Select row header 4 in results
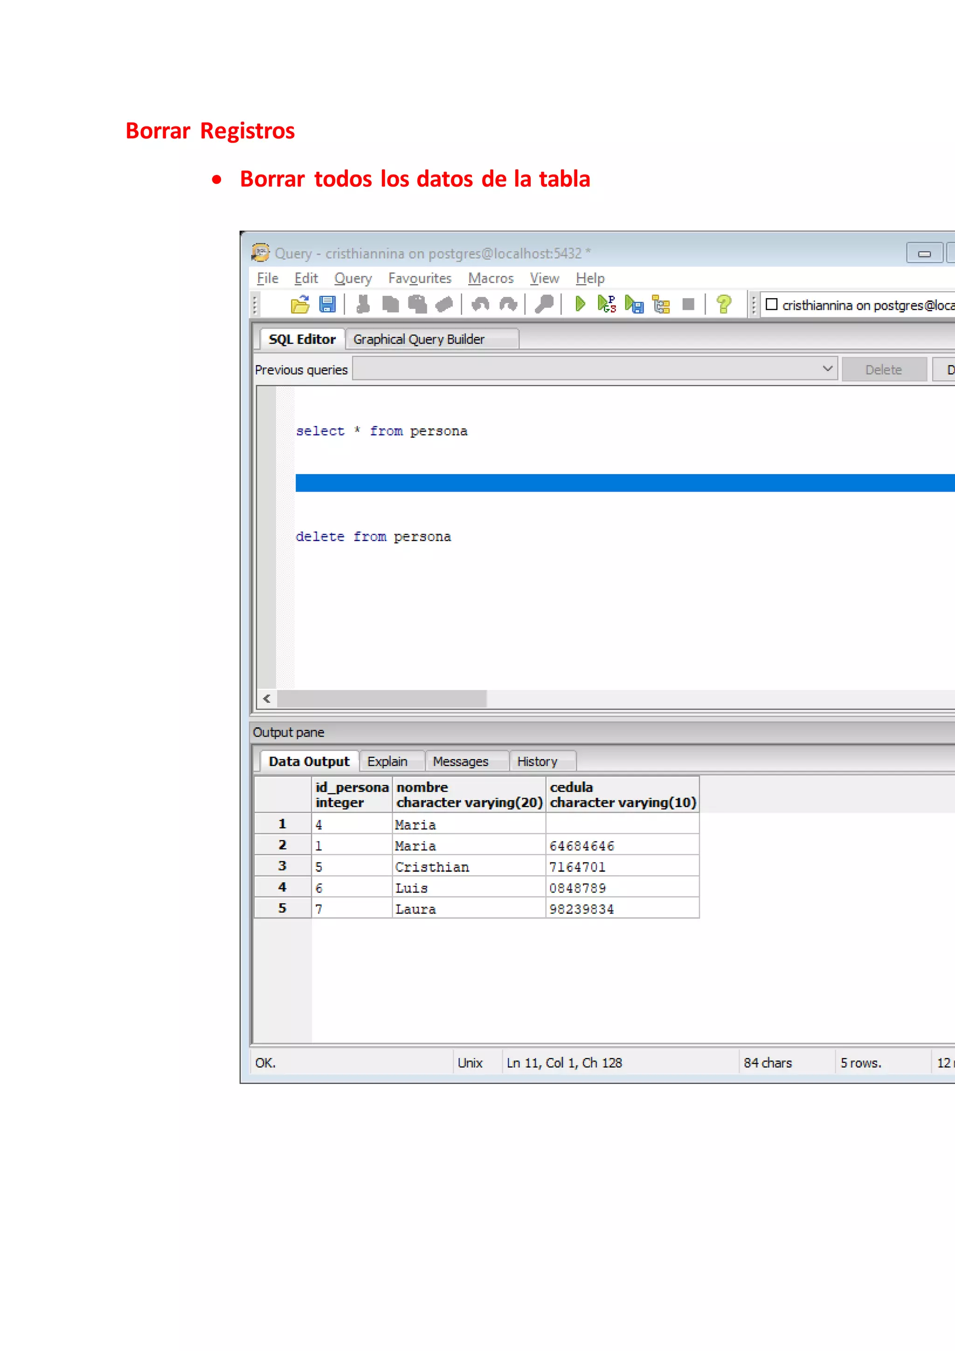 point(283,887)
